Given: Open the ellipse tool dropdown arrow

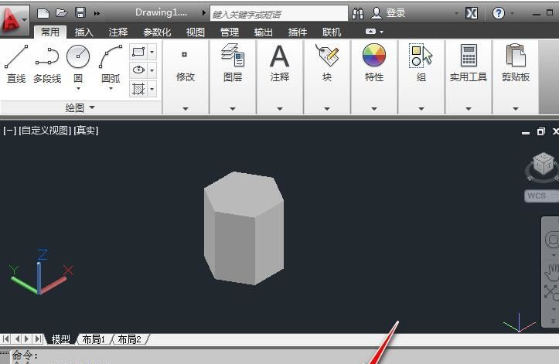Looking at the screenshot, I should coord(152,70).
